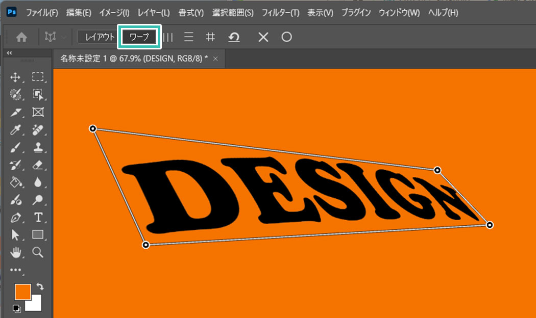Viewport: 536px width, 318px height.
Task: Pick the Eyedropper tool
Action: click(x=15, y=130)
